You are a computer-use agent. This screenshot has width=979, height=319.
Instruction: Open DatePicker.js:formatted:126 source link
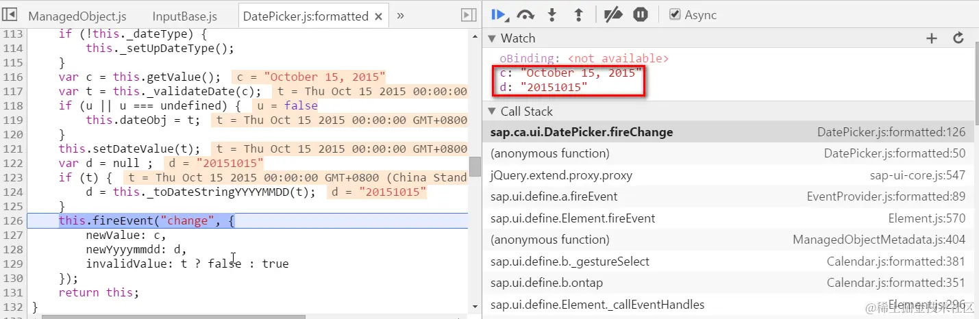891,132
